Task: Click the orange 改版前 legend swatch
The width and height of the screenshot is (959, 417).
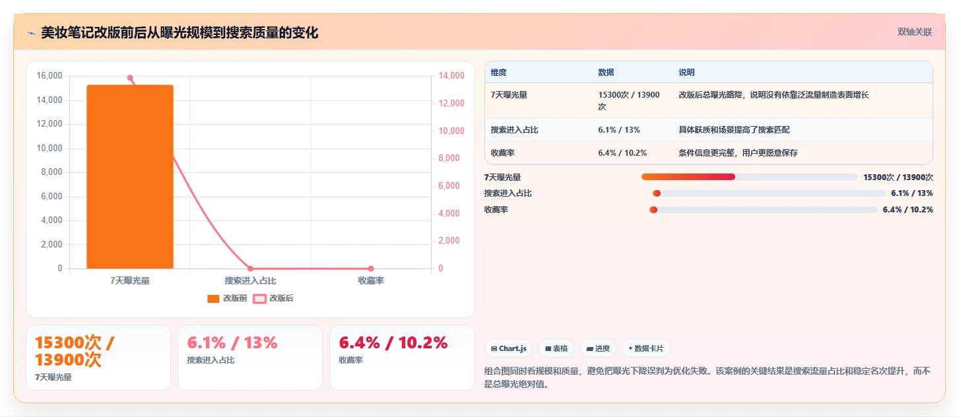Action: 213,298
